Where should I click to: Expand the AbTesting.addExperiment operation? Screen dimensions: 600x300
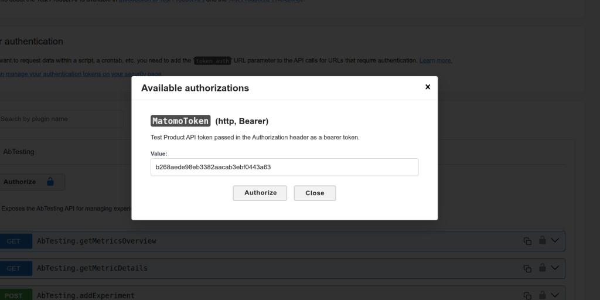[x=555, y=295]
